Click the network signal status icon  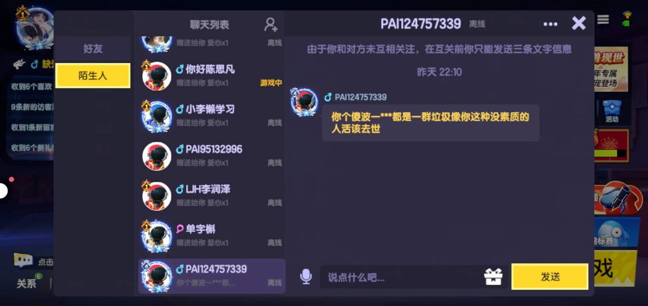(x=627, y=19)
